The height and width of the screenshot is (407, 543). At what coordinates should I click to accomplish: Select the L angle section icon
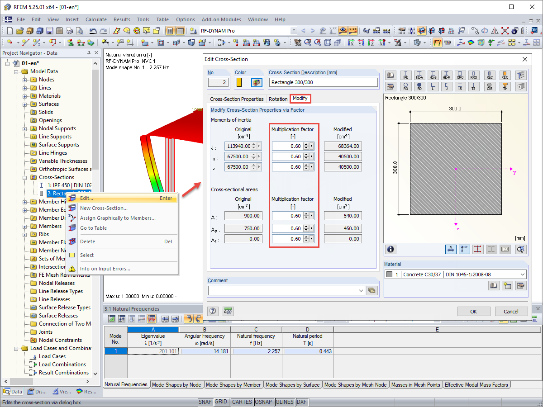tap(433, 86)
